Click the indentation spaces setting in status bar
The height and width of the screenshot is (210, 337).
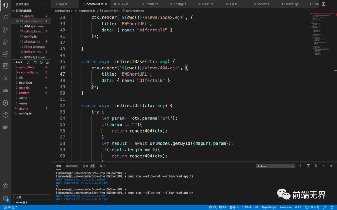(234, 208)
